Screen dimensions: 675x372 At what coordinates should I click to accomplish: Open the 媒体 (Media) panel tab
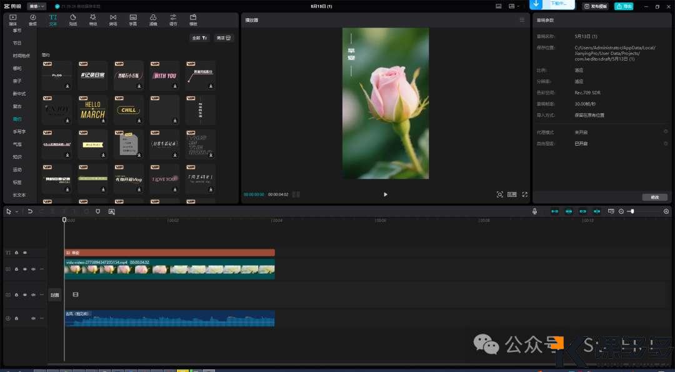[x=12, y=19]
